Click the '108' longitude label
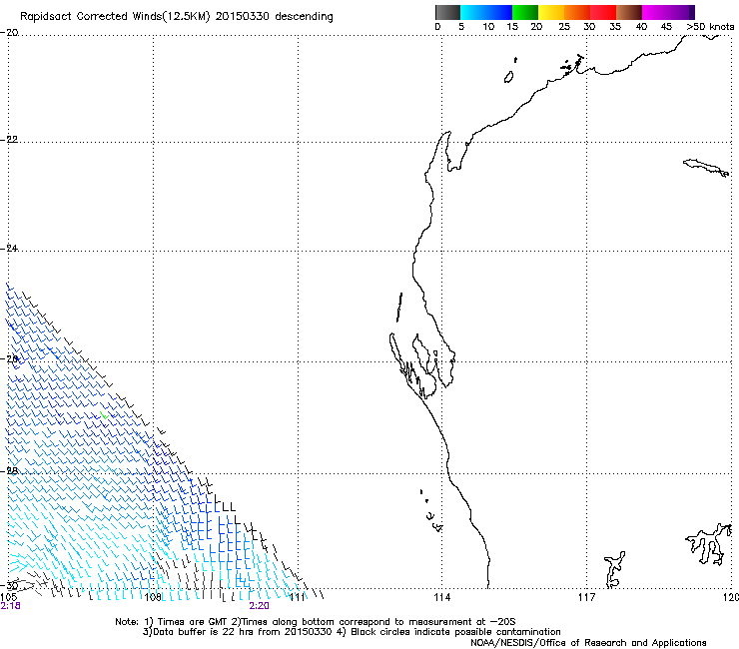This screenshot has height=649, width=739. pyautogui.click(x=153, y=597)
